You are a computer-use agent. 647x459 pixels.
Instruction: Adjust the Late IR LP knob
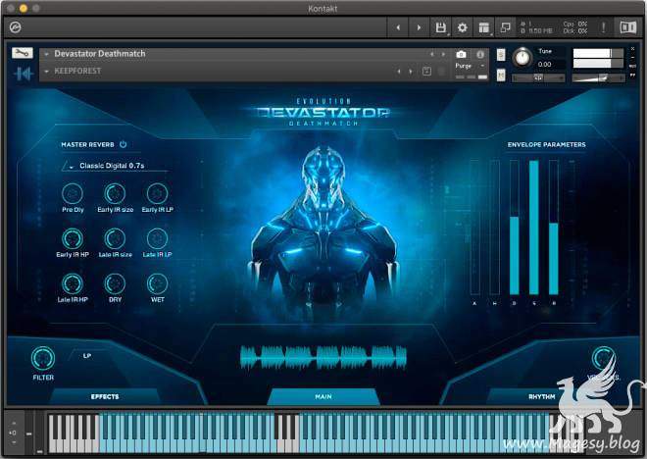tap(157, 238)
